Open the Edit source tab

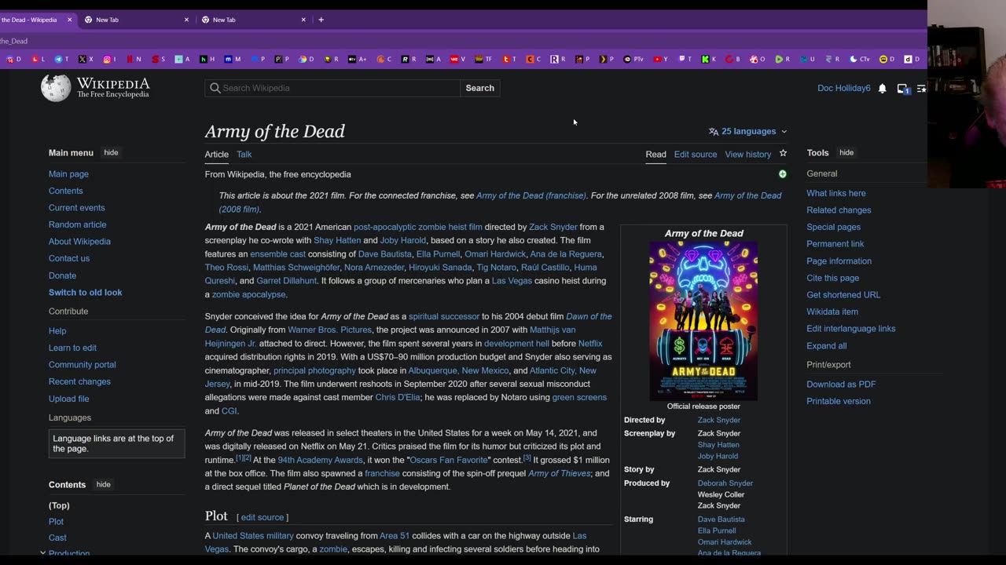point(696,155)
